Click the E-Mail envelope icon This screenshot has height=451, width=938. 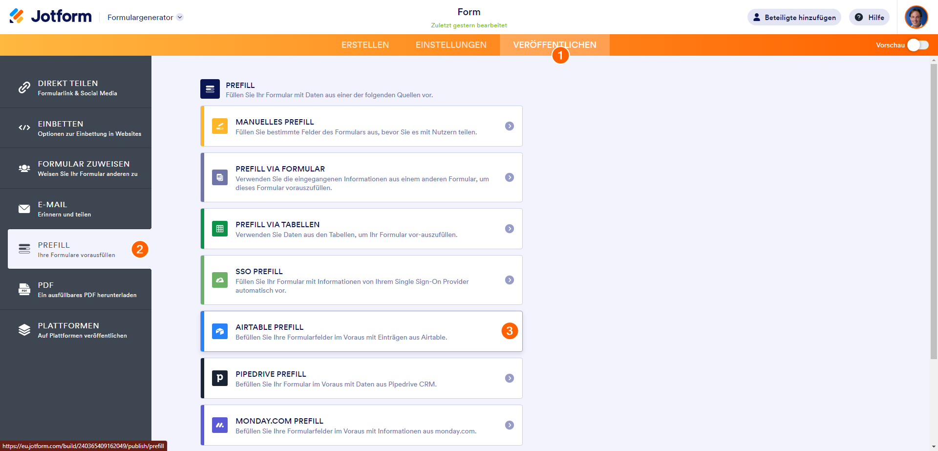point(24,209)
